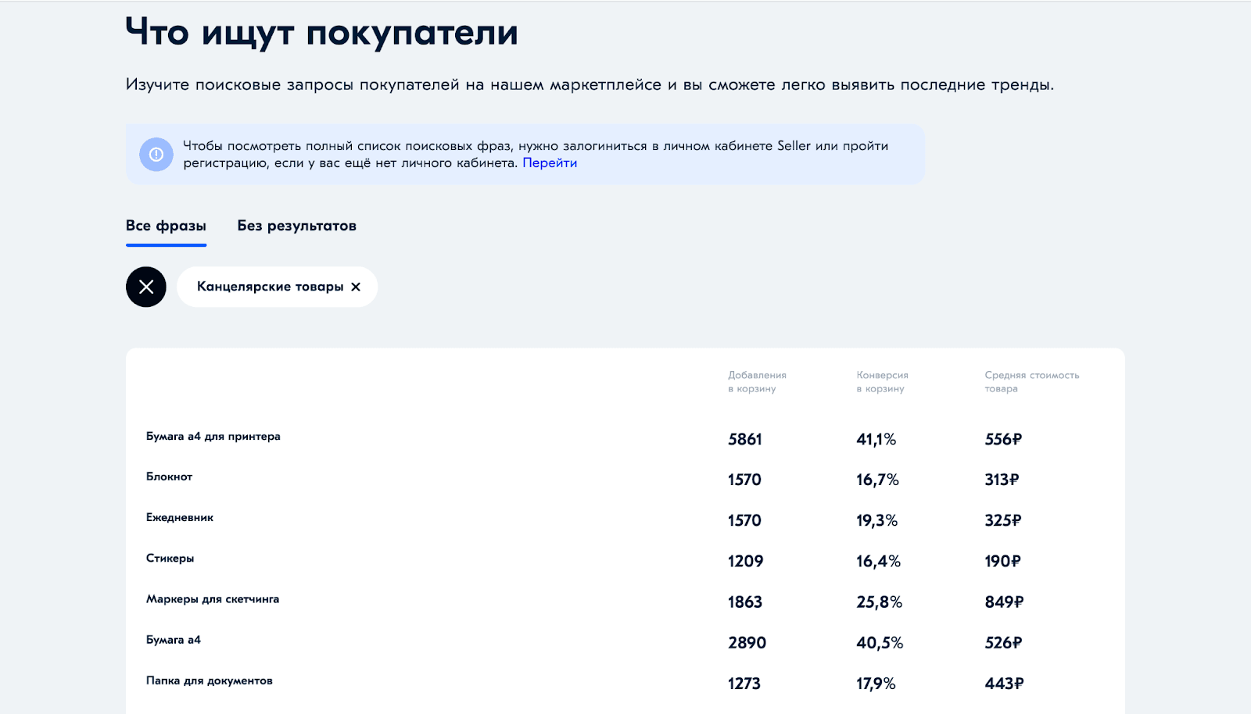Open the Перейти link

point(550,163)
